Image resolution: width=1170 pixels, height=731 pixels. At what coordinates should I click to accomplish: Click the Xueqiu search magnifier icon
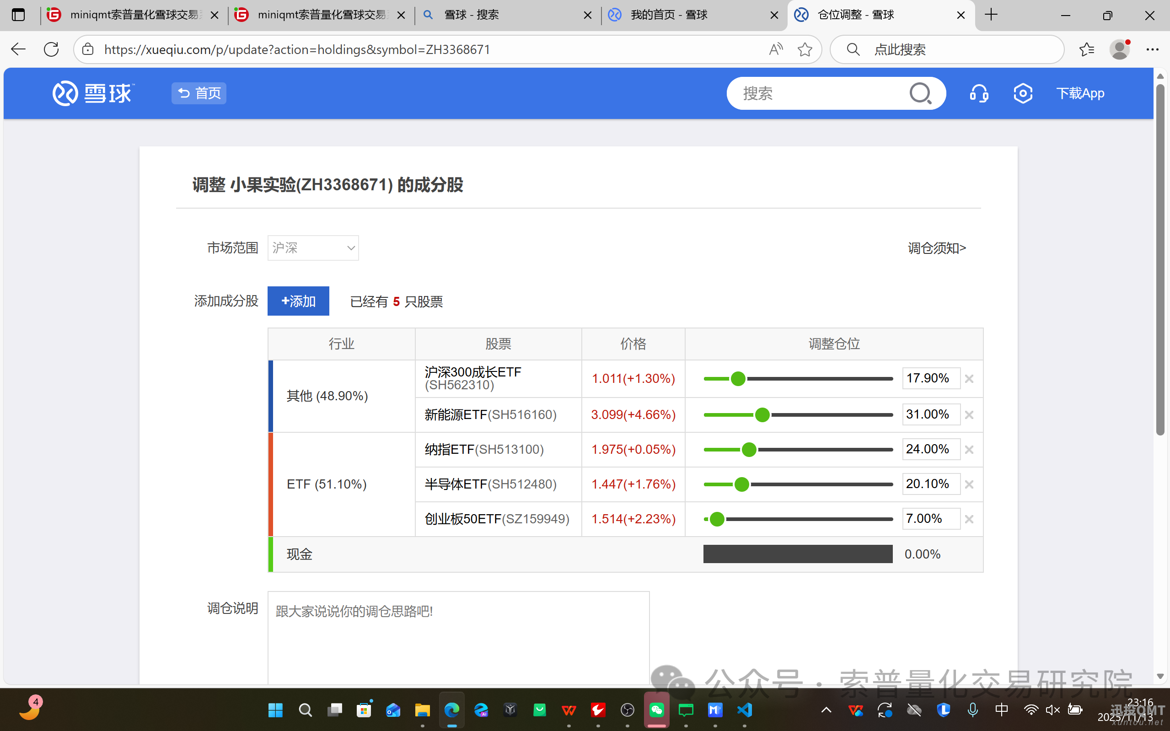tap(920, 93)
